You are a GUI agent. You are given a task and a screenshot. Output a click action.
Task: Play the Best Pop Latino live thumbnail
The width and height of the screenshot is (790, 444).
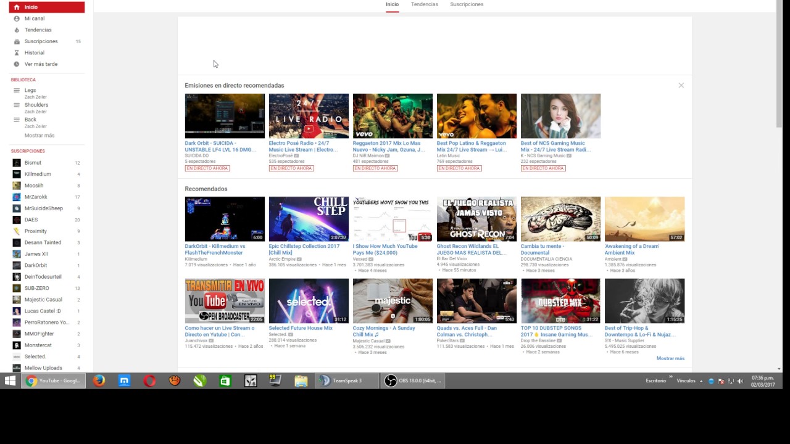476,116
